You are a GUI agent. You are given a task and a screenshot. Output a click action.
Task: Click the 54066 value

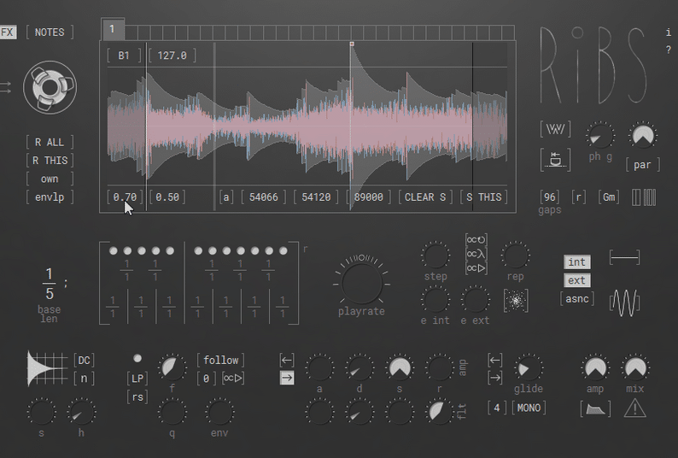point(263,197)
